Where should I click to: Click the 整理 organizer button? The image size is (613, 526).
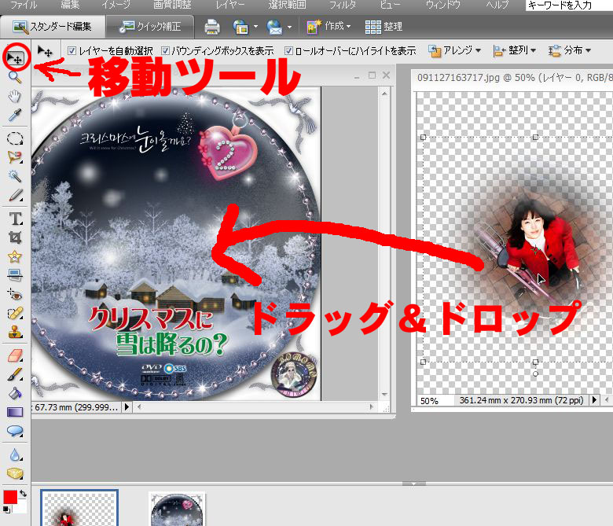384,27
